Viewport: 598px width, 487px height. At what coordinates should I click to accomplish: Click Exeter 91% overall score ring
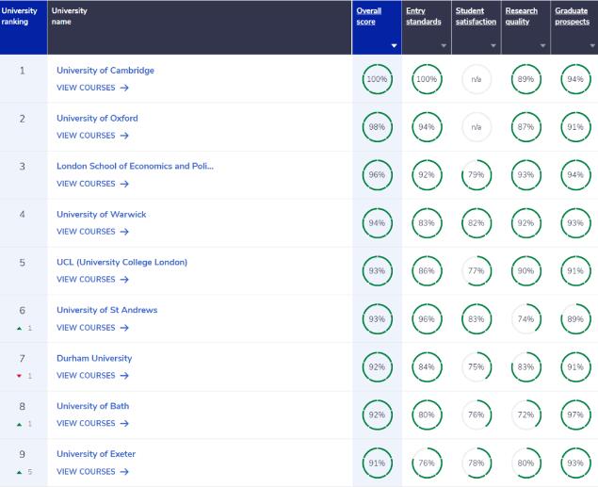(x=378, y=463)
